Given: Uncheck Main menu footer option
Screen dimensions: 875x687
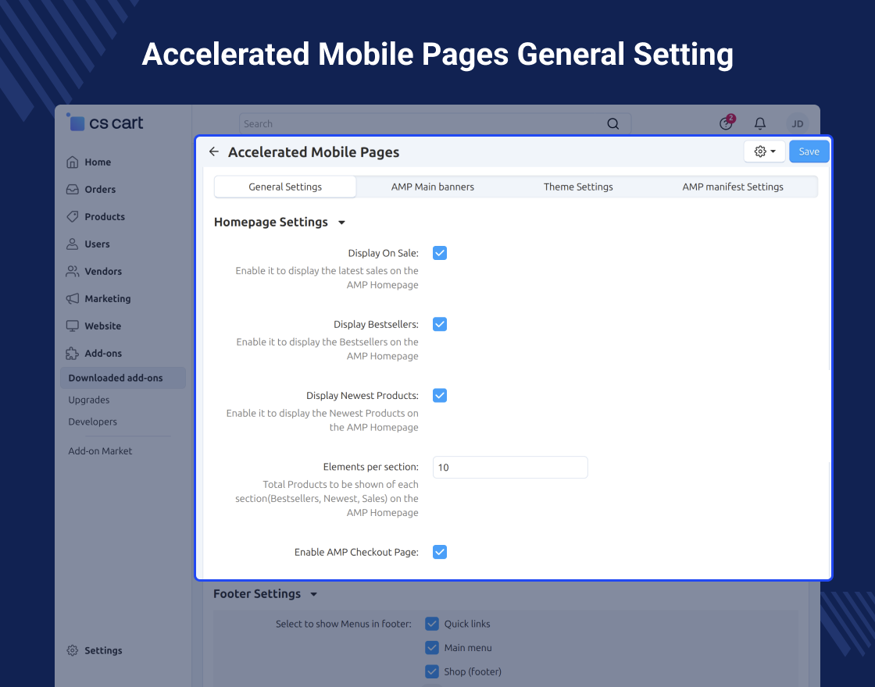Looking at the screenshot, I should point(432,648).
